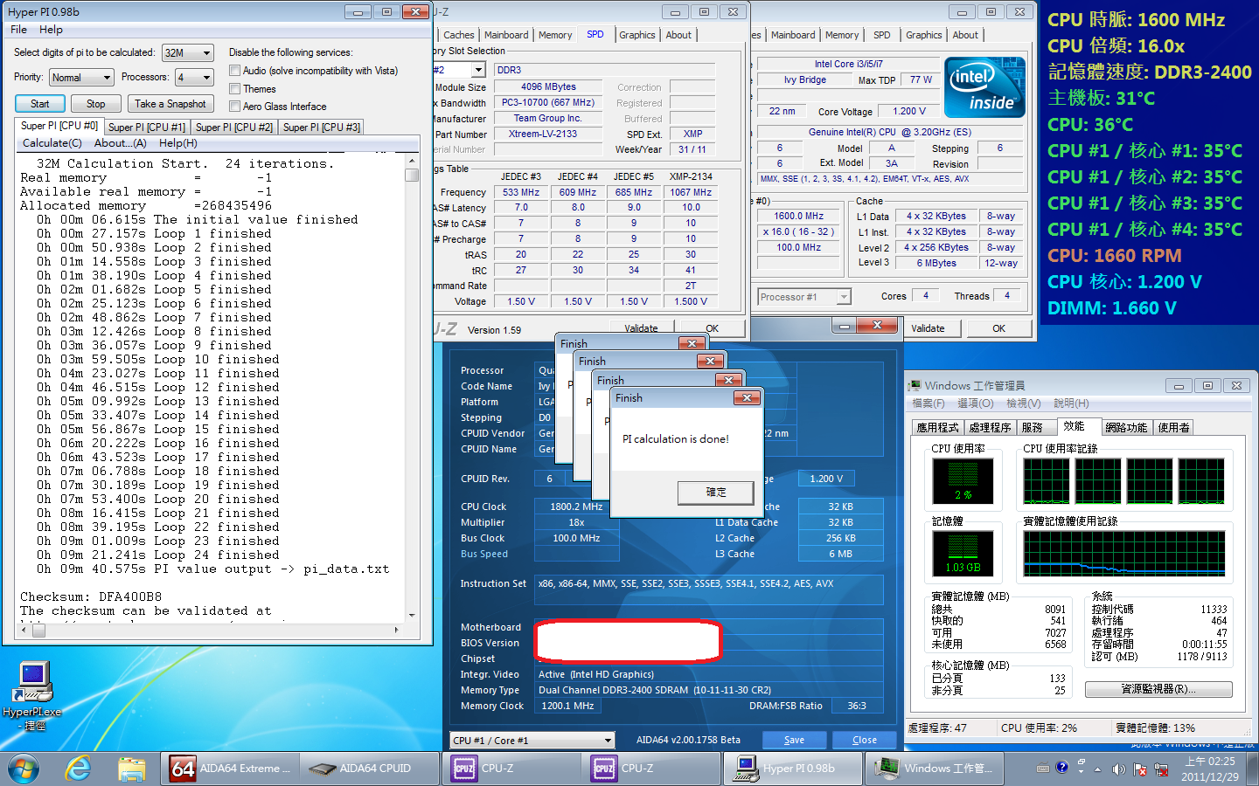Open Hyper PI Help menu
The image size is (1259, 786).
51,30
